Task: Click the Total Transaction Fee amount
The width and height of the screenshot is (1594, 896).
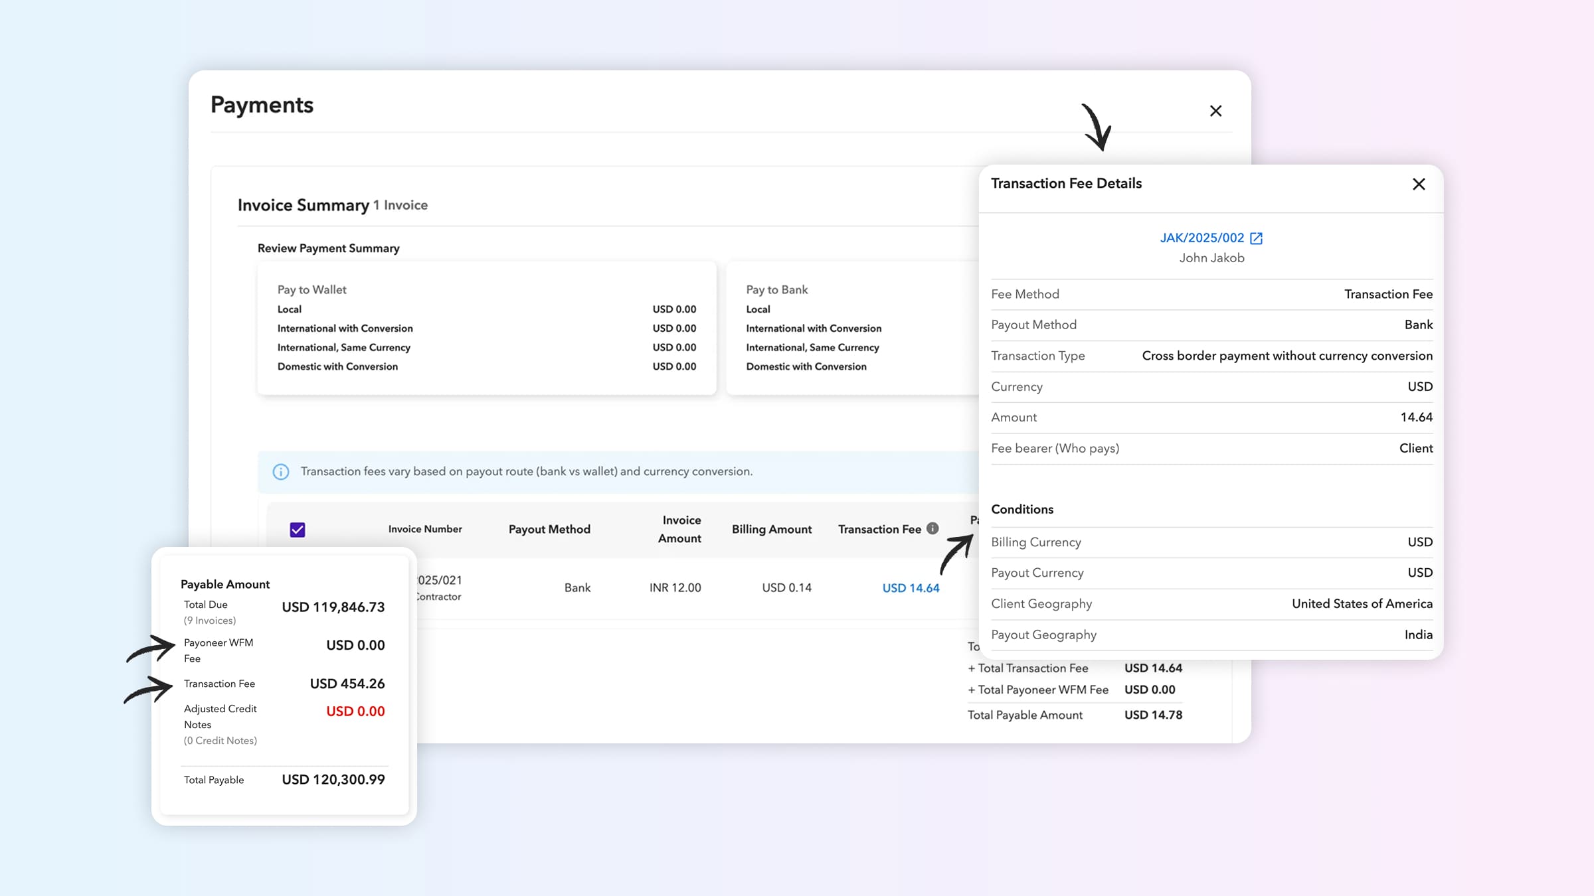Action: pos(1153,668)
